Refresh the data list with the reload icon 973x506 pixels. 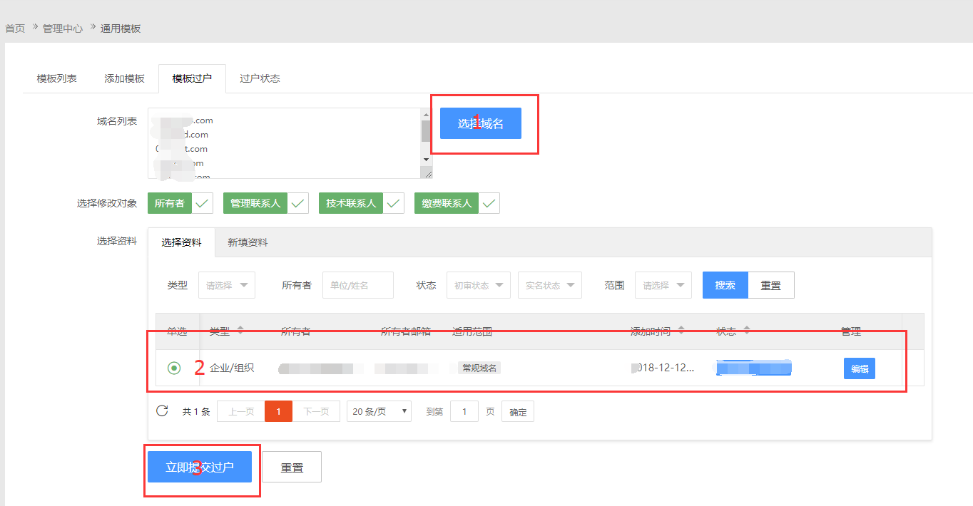[161, 411]
